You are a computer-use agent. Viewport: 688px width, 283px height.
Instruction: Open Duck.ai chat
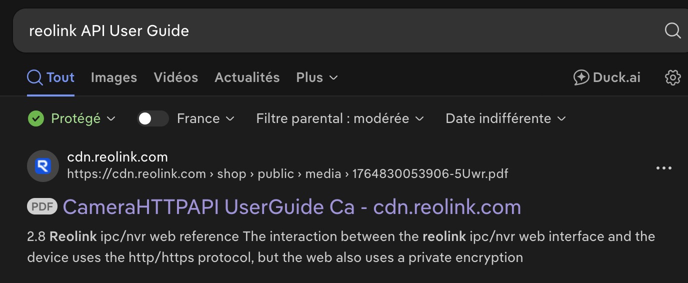(606, 77)
